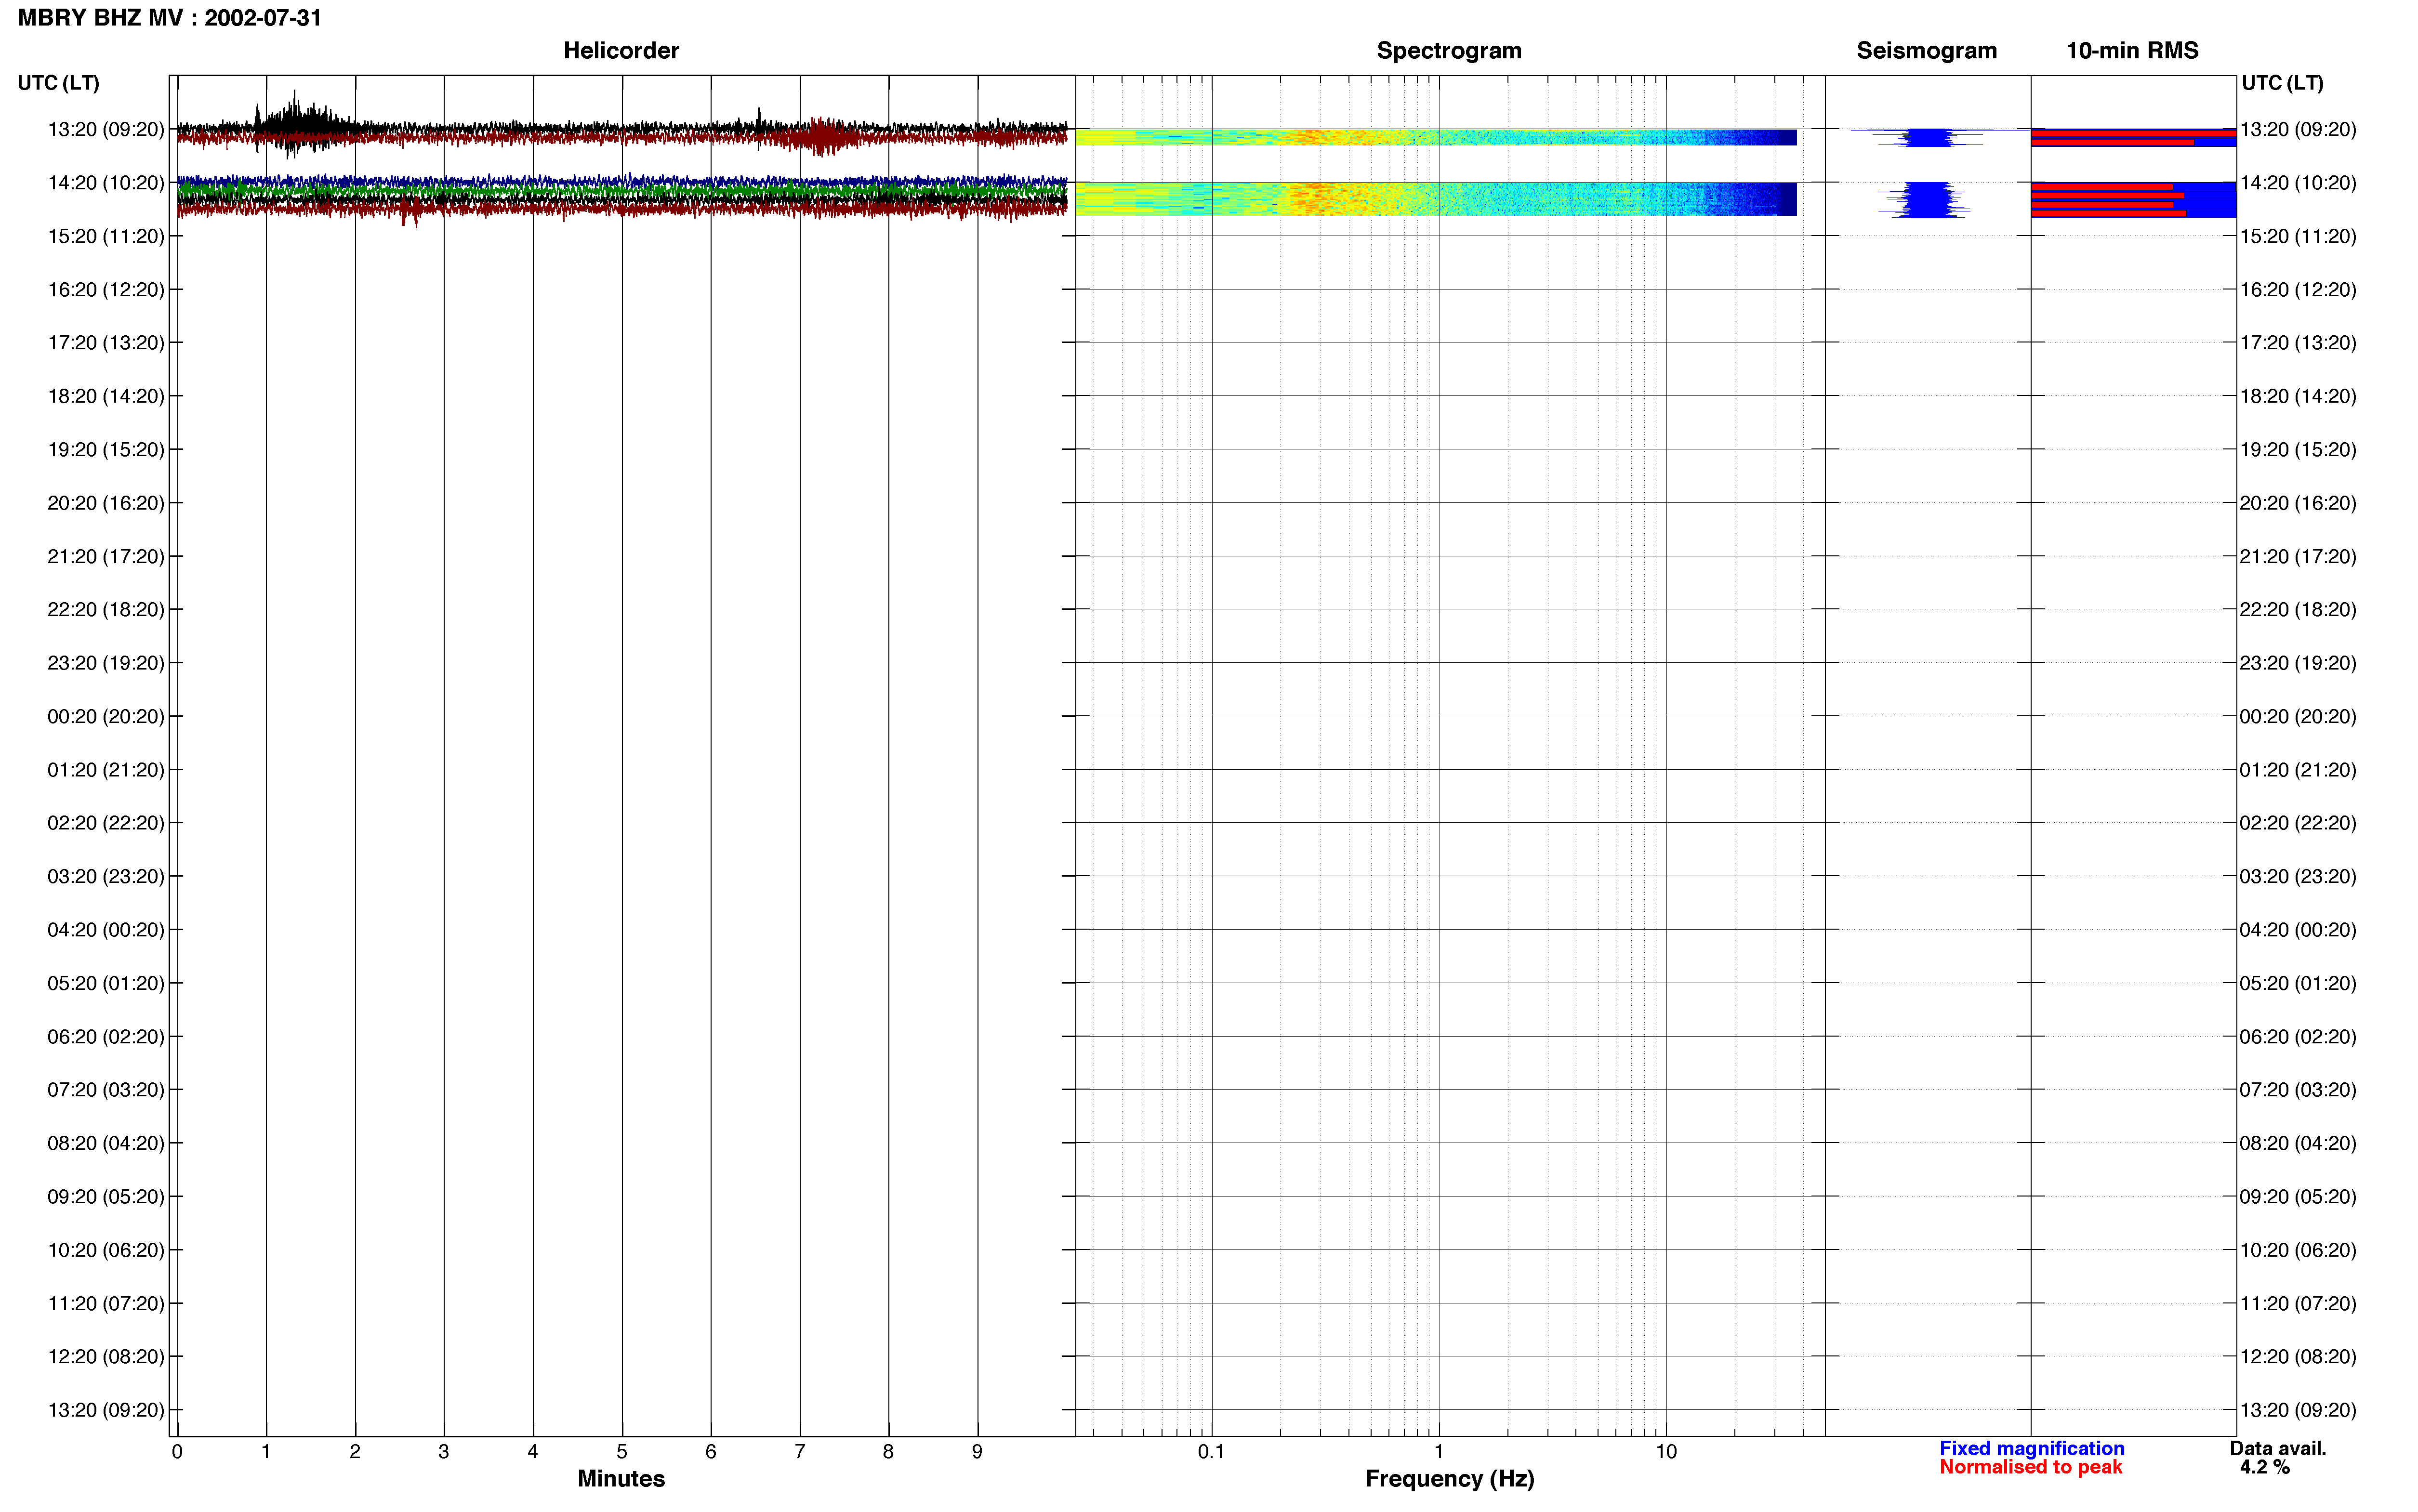The height and width of the screenshot is (1512, 2418).
Task: Click the Normalised to peak legend label
Action: pos(2030,1467)
